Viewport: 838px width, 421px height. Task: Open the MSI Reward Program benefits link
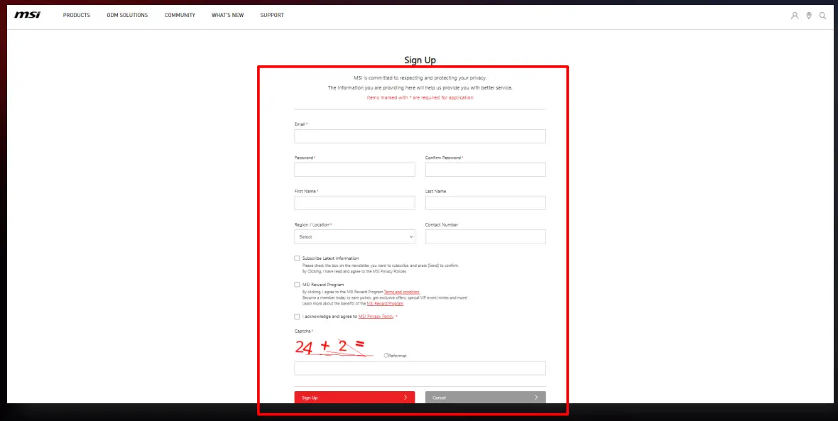click(x=385, y=303)
